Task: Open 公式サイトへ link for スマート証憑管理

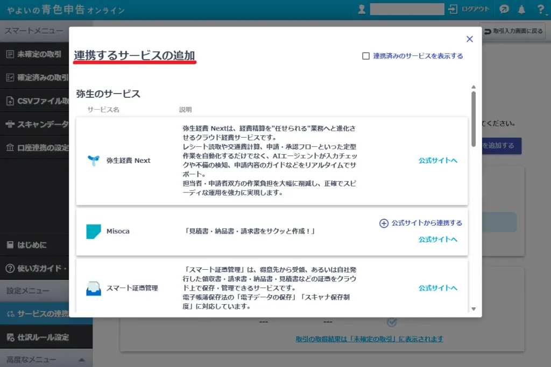Action: pyautogui.click(x=438, y=288)
